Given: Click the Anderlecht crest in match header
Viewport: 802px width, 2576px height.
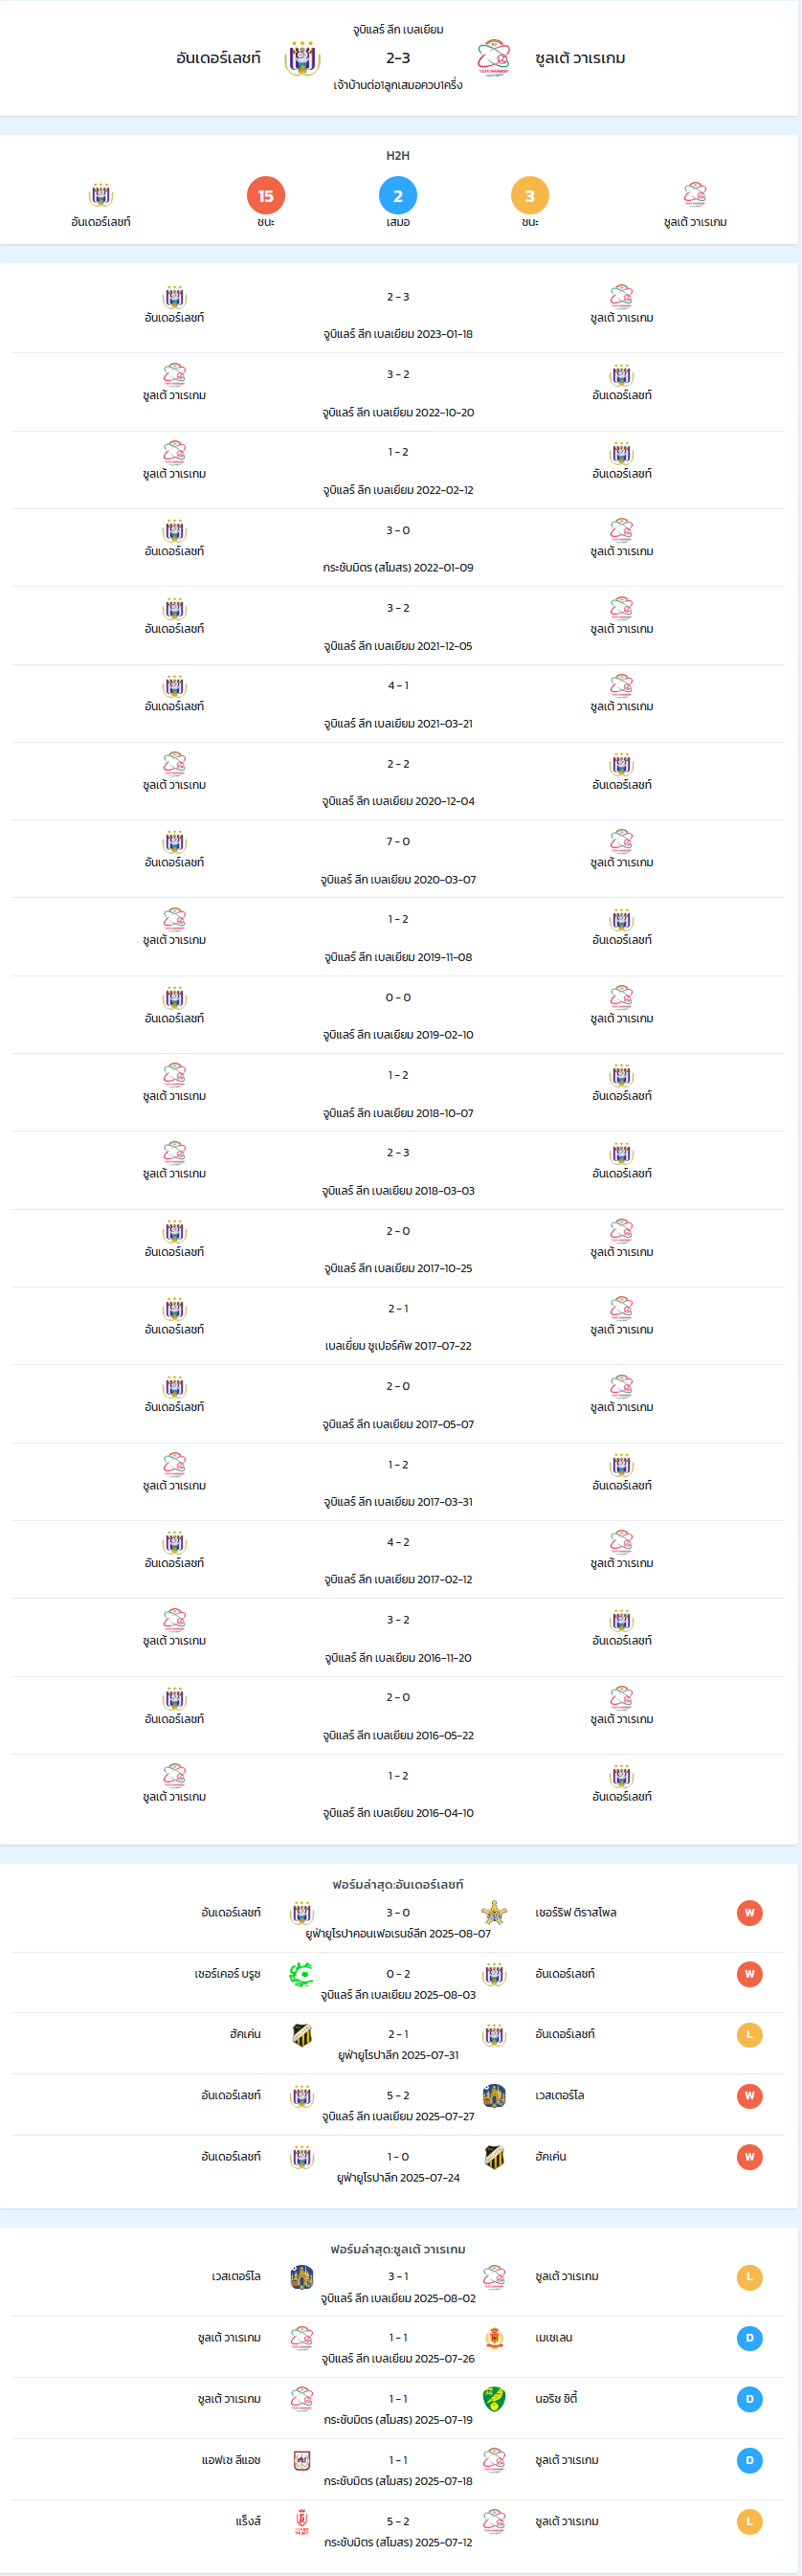Looking at the screenshot, I should coord(302,58).
